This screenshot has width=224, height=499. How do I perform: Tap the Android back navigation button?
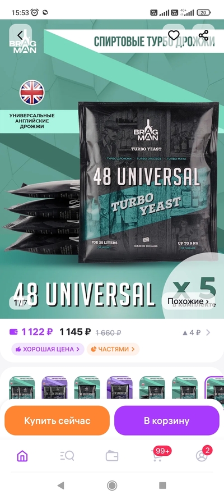pos(60,486)
